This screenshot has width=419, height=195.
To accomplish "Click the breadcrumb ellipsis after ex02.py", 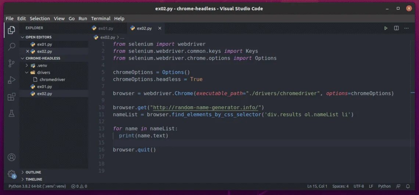I will [x=122, y=37].
